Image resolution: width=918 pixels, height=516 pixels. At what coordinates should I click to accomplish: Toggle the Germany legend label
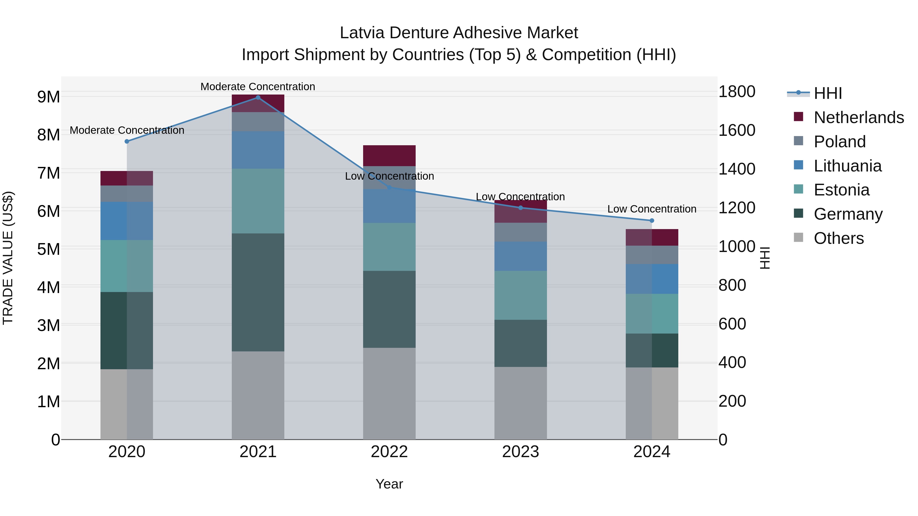(848, 214)
